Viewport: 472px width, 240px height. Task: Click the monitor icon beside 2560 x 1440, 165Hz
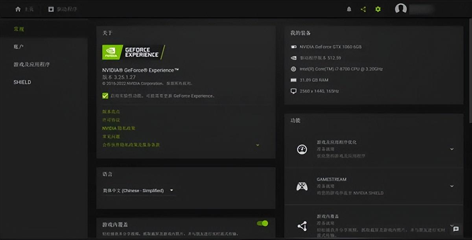293,91
